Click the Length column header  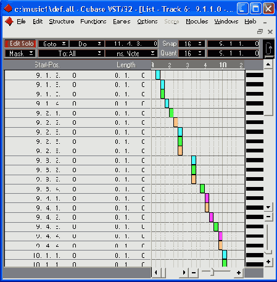(x=126, y=65)
